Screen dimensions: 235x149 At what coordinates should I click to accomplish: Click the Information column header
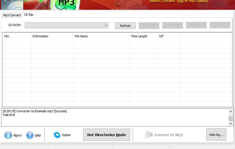52,36
